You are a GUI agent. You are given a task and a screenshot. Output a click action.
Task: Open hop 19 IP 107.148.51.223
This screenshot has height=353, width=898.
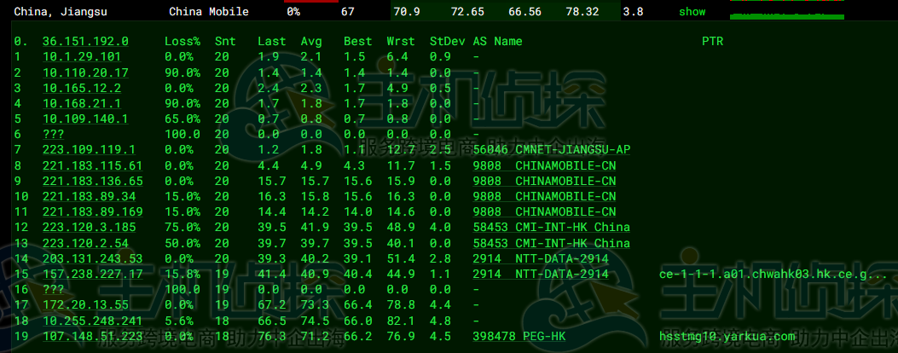(x=92, y=336)
